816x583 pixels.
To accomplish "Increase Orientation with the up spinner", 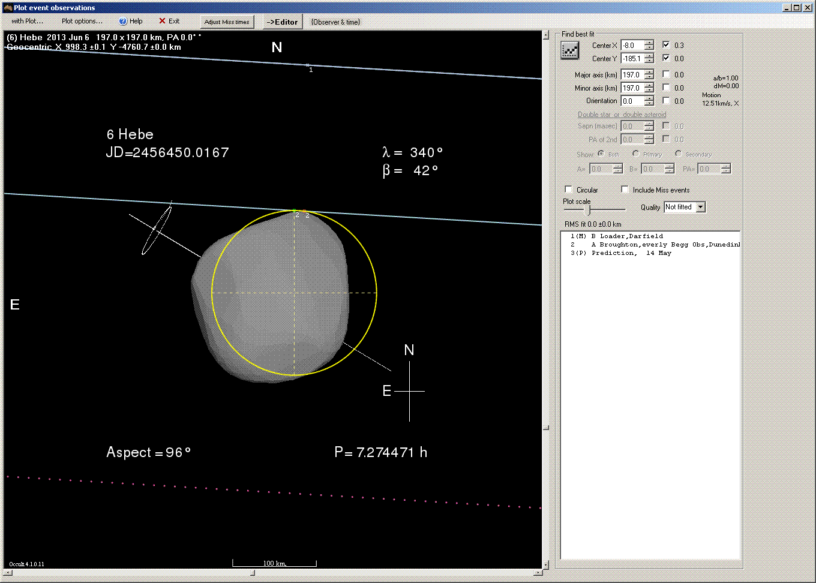I will click(649, 98).
